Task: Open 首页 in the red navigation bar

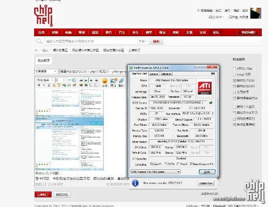Action: [x=41, y=32]
